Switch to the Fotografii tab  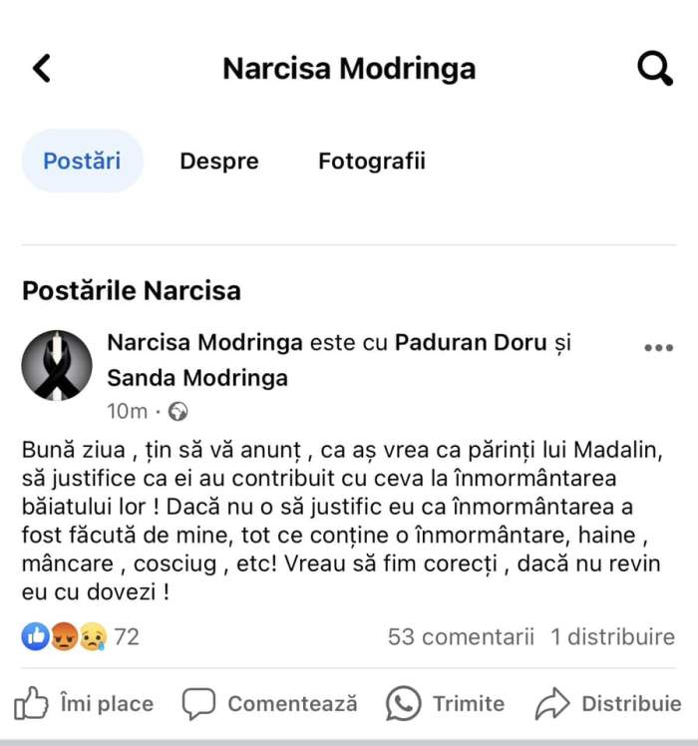point(372,161)
